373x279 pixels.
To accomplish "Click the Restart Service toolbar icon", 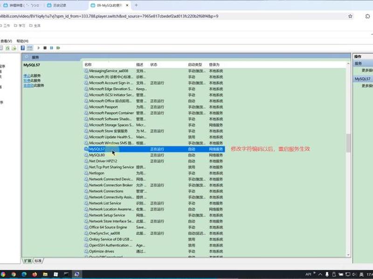I will 58,48.
